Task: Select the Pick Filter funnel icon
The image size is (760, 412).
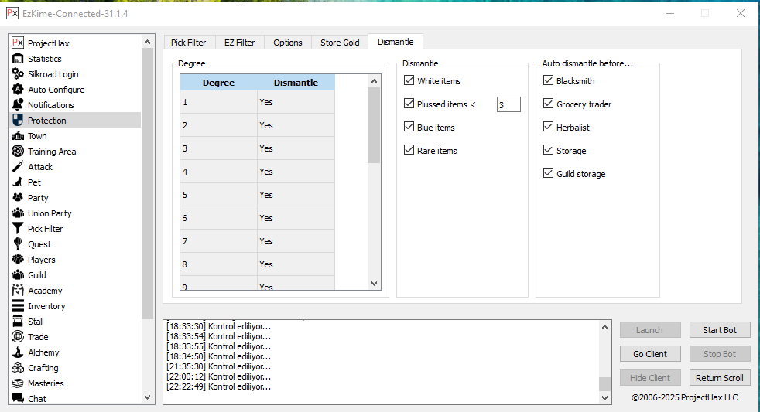Action: pos(18,229)
